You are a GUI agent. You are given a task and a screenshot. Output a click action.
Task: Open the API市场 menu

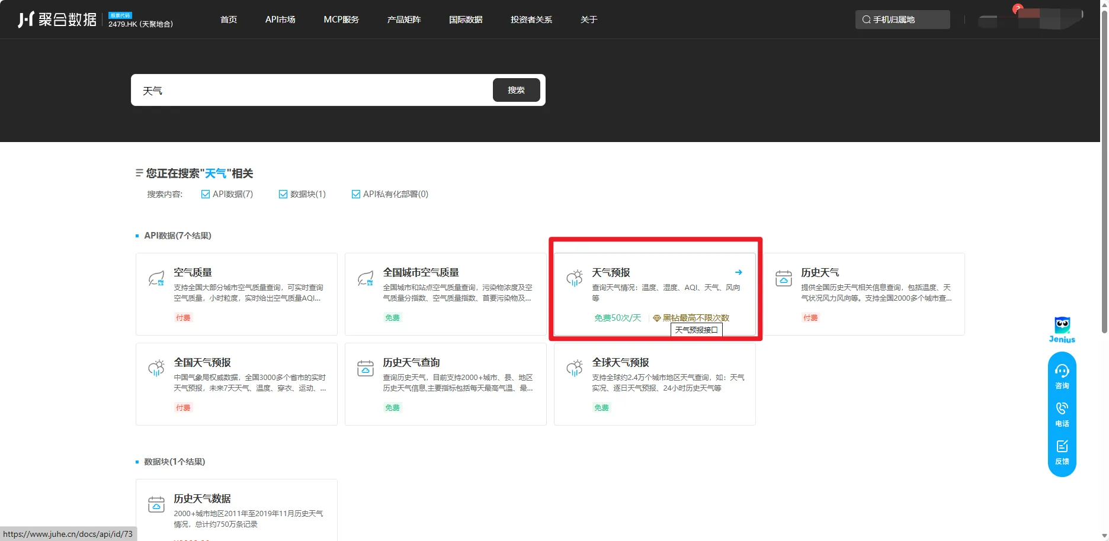coord(280,20)
